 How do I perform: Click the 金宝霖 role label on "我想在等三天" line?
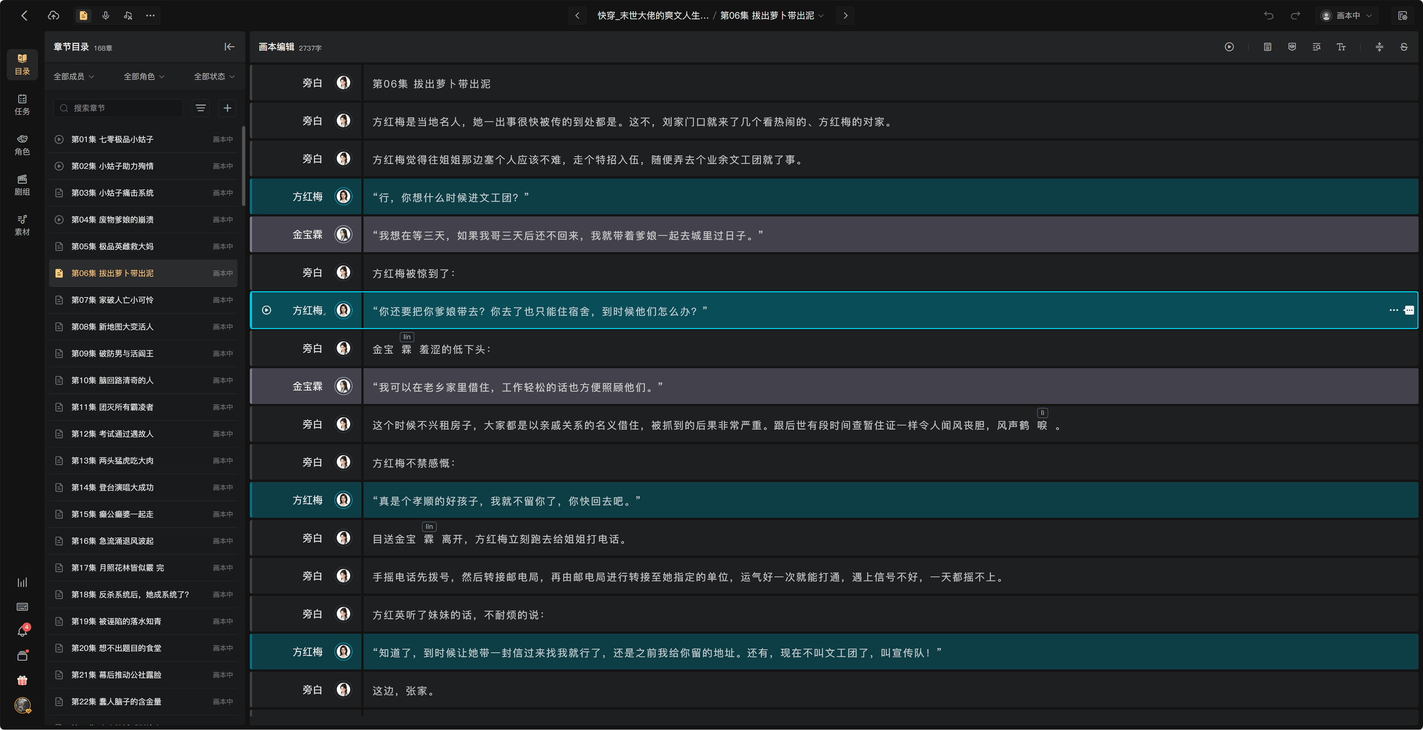307,235
